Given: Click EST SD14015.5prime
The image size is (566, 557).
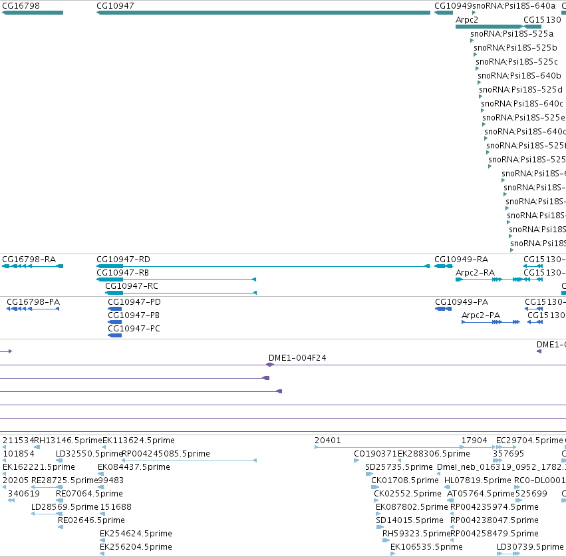Looking at the screenshot, I should [410, 520].
